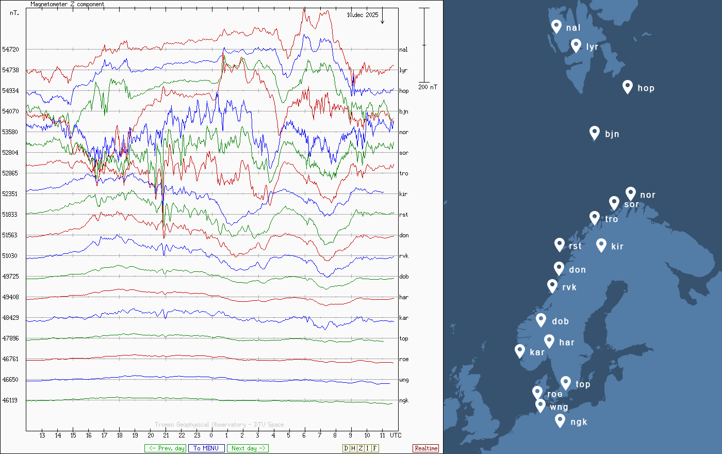The width and height of the screenshot is (722, 454).
Task: Open the To MENU link
Action: [206, 448]
